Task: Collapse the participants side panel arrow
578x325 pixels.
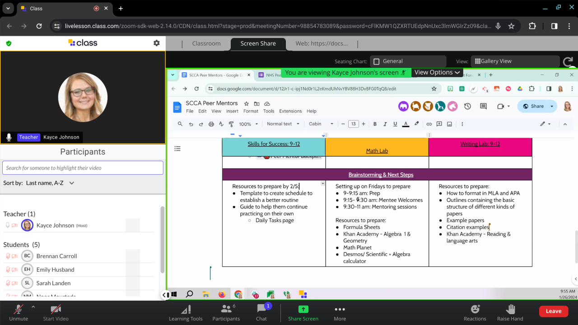Action: 166,295
